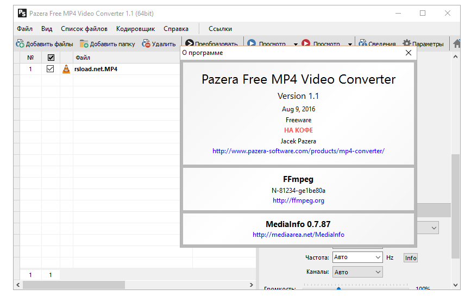The height and width of the screenshot is (302, 471).
Task: Open the Кодировщик menu
Action: point(135,29)
